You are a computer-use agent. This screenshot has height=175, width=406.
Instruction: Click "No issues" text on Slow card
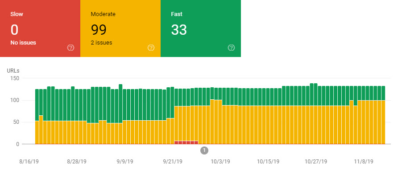point(23,43)
